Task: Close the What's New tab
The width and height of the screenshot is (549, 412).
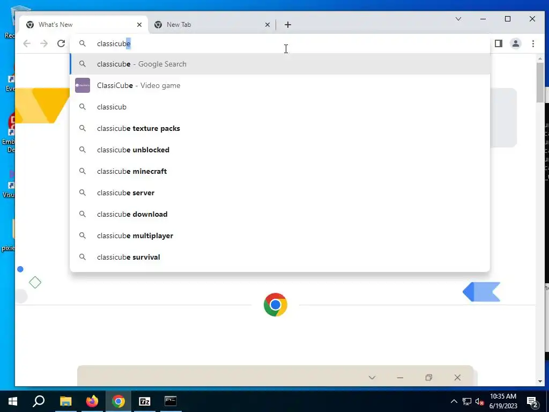Action: 139,25
